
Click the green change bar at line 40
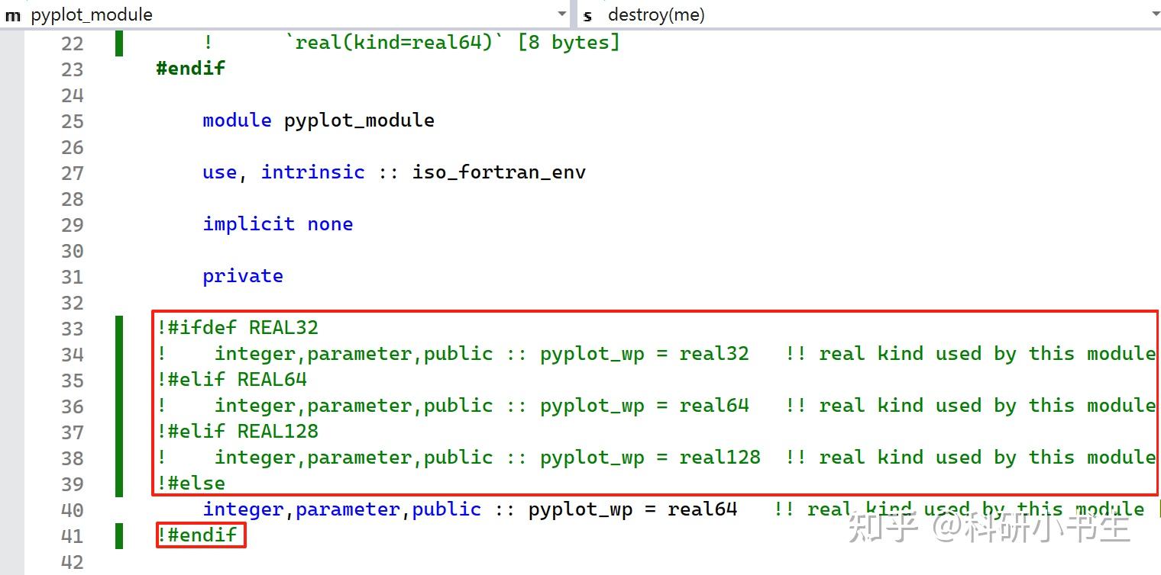[x=120, y=509]
